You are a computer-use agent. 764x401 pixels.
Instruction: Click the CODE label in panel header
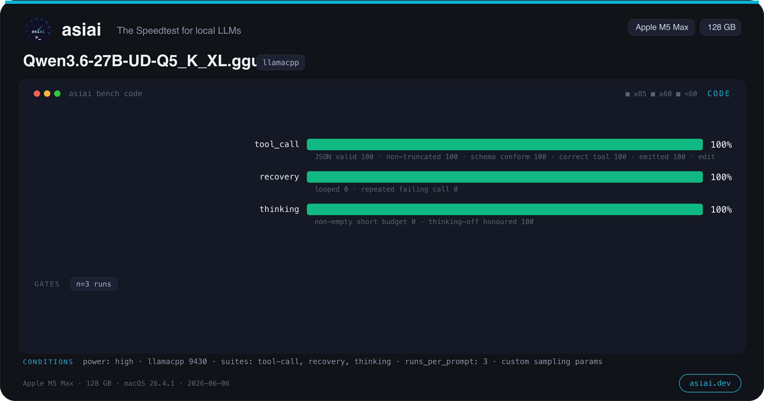[718, 94]
